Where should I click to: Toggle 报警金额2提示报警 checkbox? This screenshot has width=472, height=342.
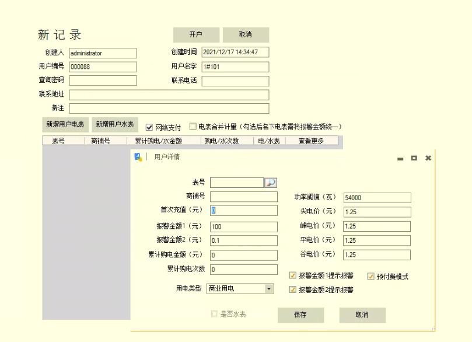tap(293, 289)
